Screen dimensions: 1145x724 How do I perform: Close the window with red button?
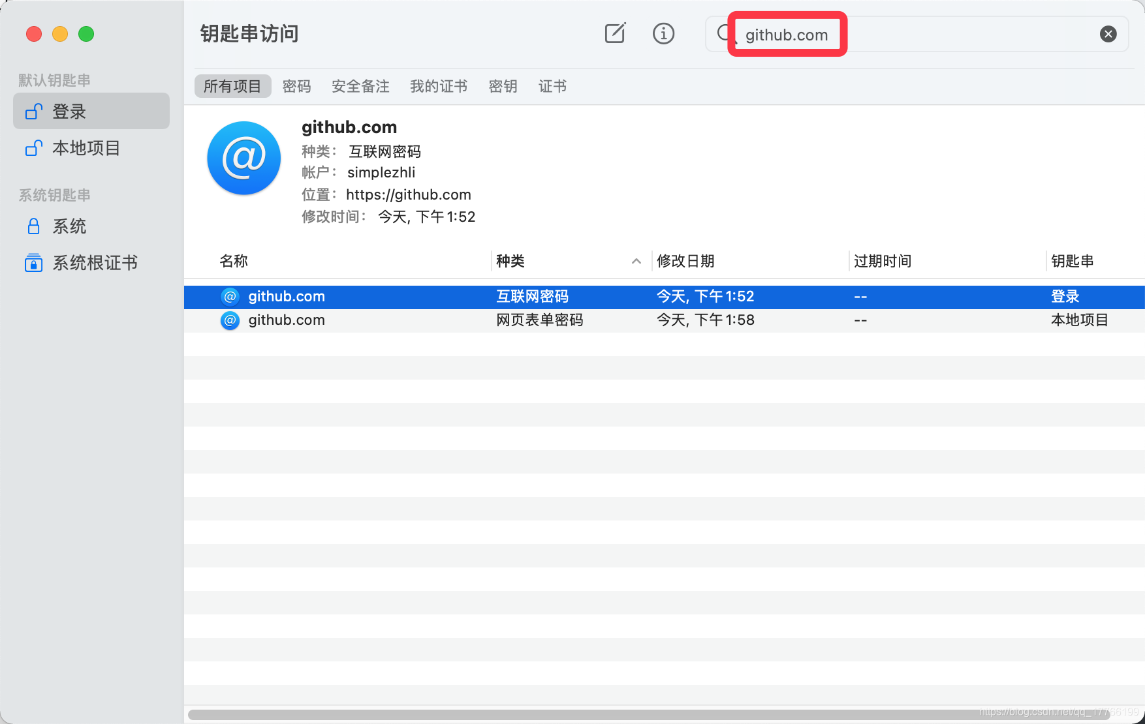click(34, 34)
